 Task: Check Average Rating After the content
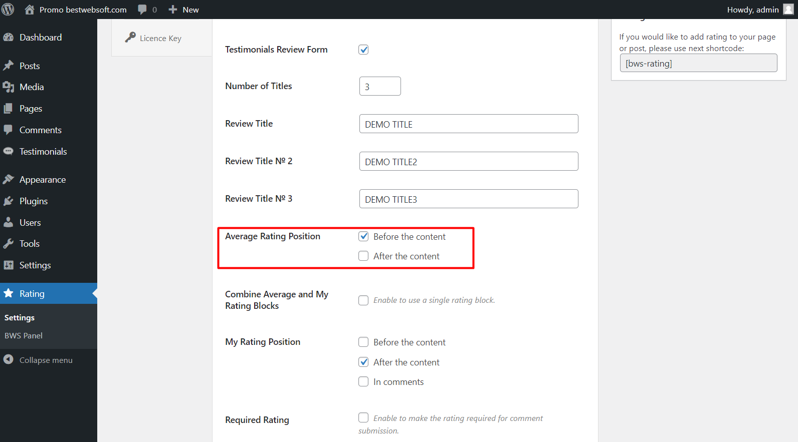click(x=363, y=256)
